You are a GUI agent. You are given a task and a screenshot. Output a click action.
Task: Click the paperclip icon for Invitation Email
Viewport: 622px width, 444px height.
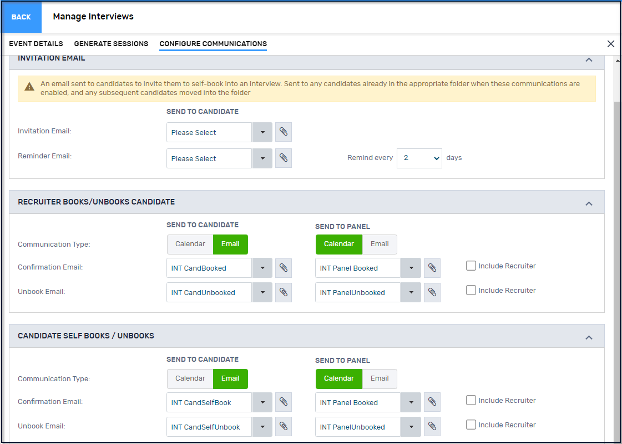pos(283,132)
